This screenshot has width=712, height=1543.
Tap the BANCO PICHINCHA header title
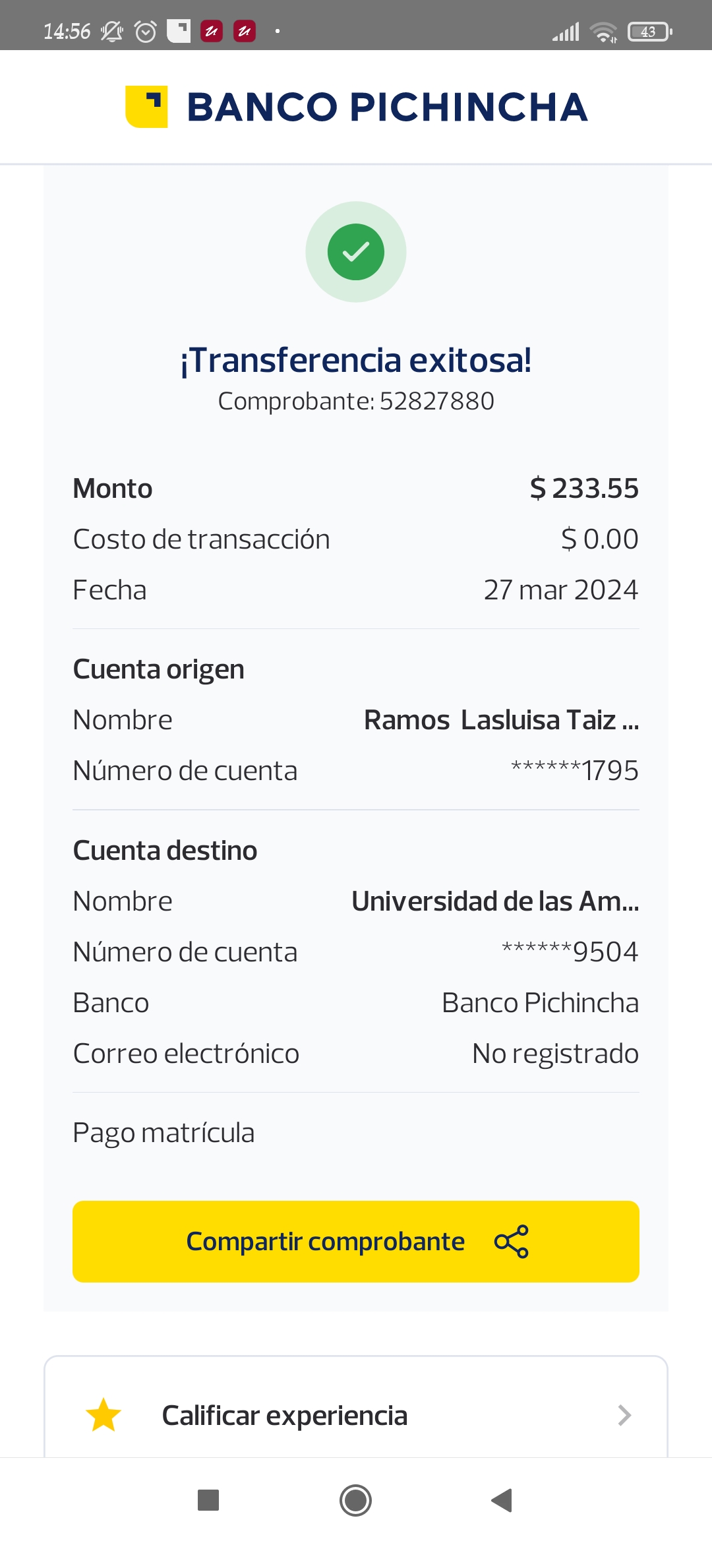point(387,107)
